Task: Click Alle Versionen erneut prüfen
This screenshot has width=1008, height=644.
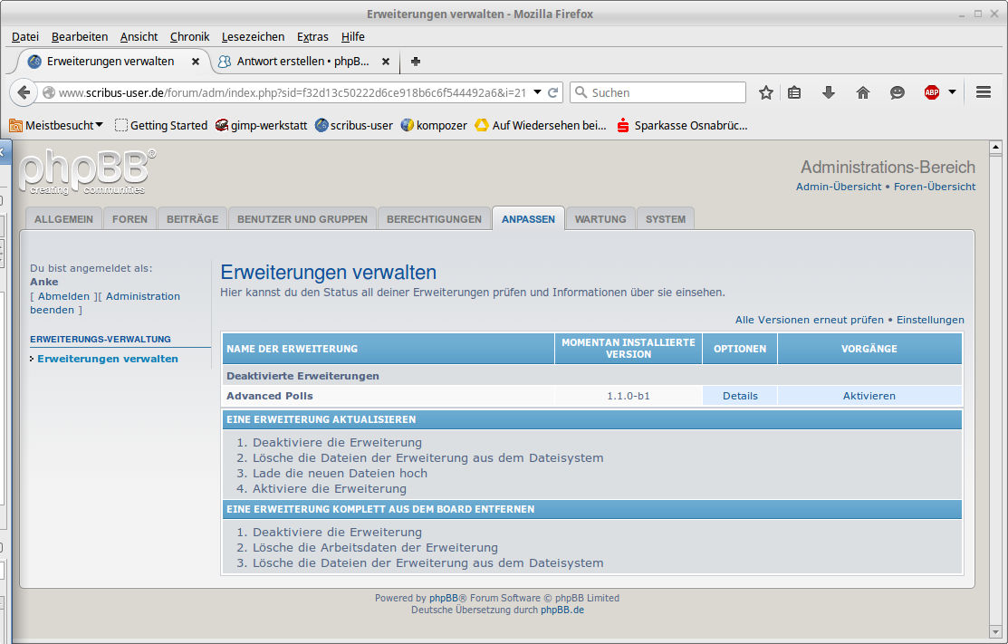Action: (x=810, y=320)
